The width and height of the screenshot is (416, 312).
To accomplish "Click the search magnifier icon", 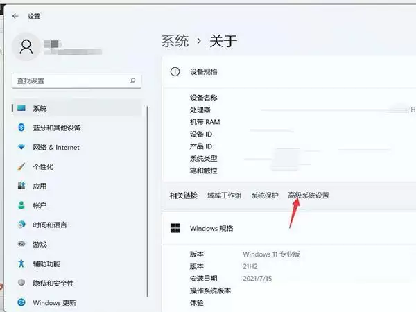I will click(x=132, y=80).
